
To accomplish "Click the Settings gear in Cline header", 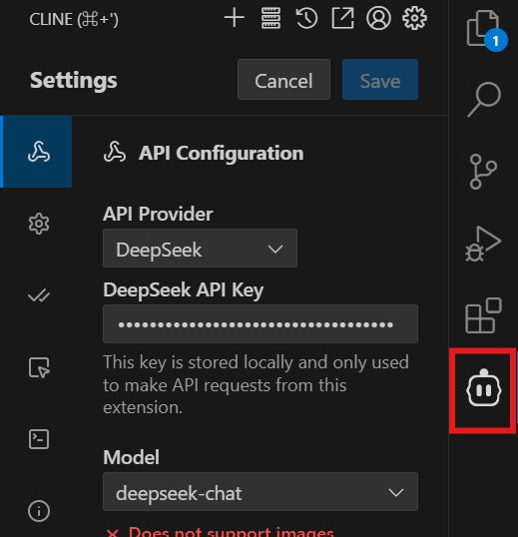I will click(414, 18).
